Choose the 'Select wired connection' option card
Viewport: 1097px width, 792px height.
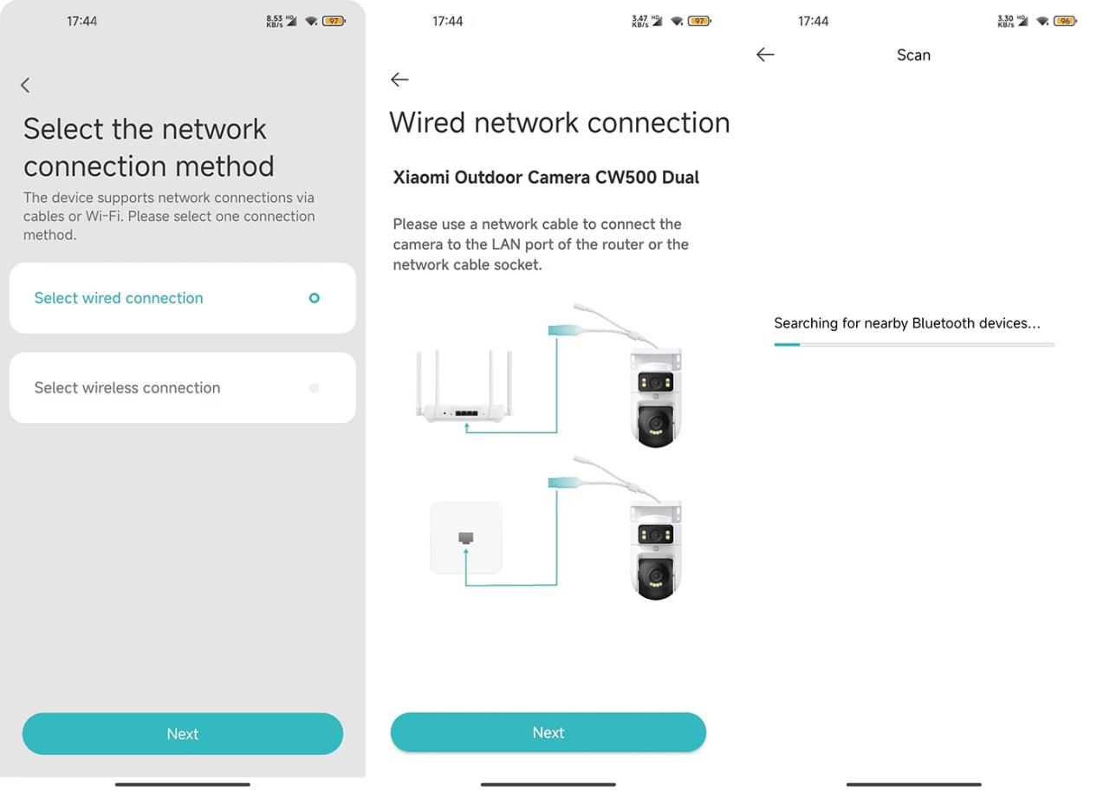point(183,298)
